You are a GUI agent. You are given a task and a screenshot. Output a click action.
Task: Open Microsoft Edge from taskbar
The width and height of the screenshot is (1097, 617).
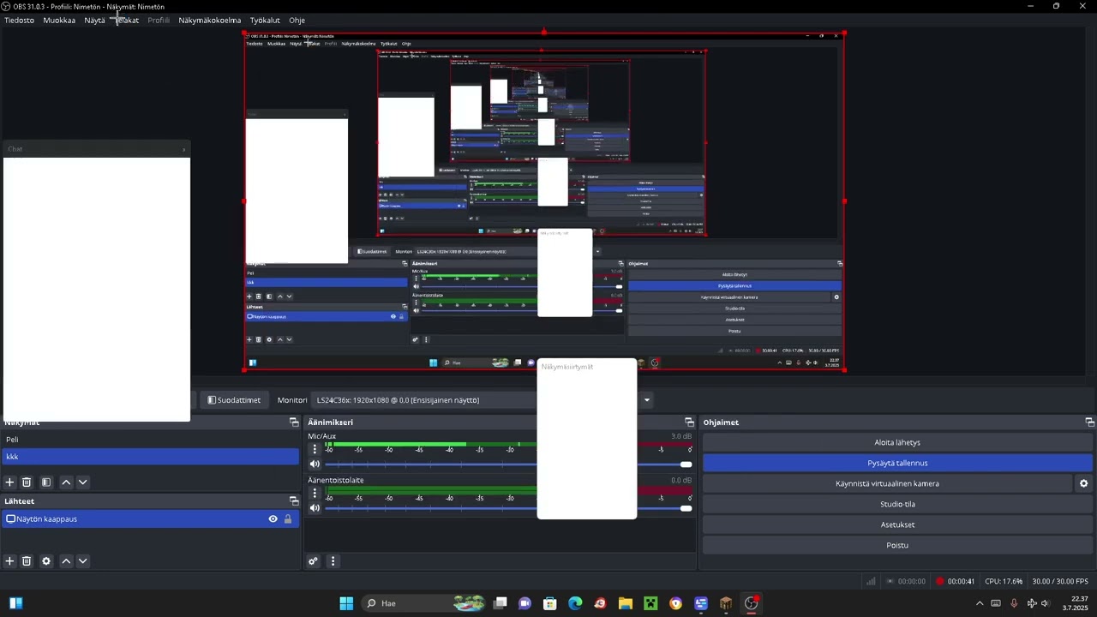575,603
